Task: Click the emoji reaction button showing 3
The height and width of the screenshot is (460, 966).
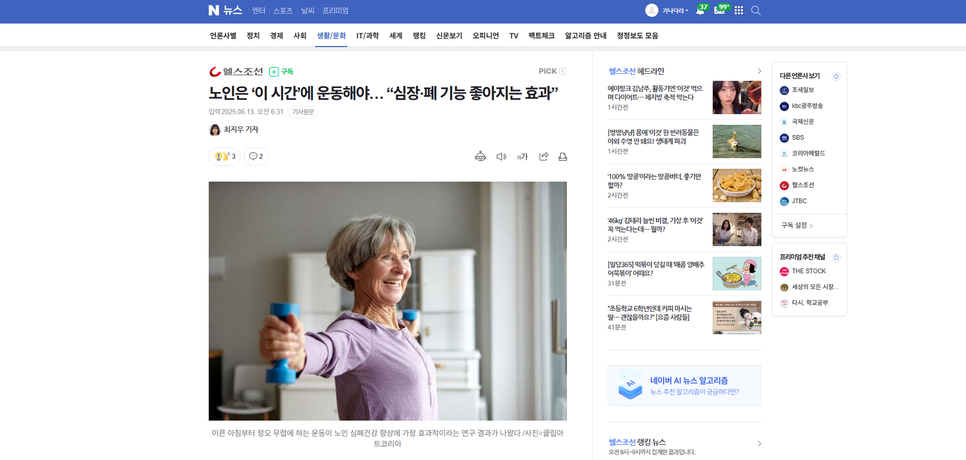Action: (x=225, y=157)
